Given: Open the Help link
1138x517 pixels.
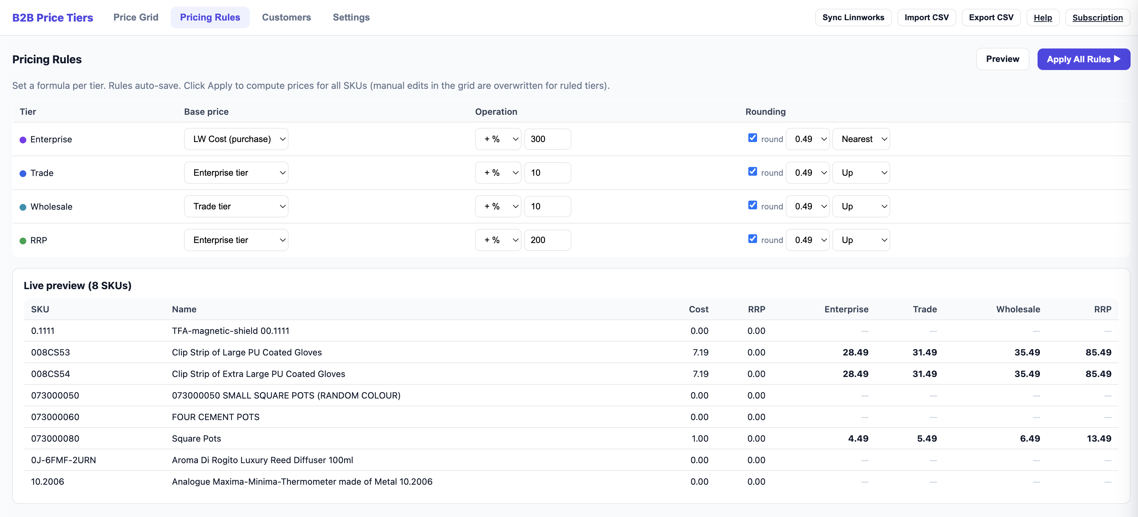Looking at the screenshot, I should point(1043,18).
